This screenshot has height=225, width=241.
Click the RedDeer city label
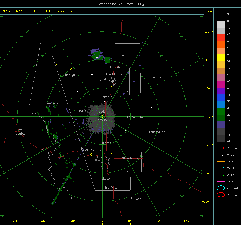click(x=114, y=81)
